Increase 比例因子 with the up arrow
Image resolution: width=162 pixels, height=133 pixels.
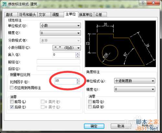pos(78,80)
